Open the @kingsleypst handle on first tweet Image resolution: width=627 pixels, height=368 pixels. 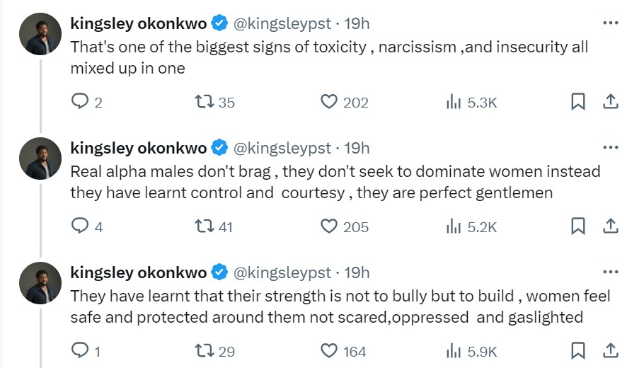click(282, 23)
